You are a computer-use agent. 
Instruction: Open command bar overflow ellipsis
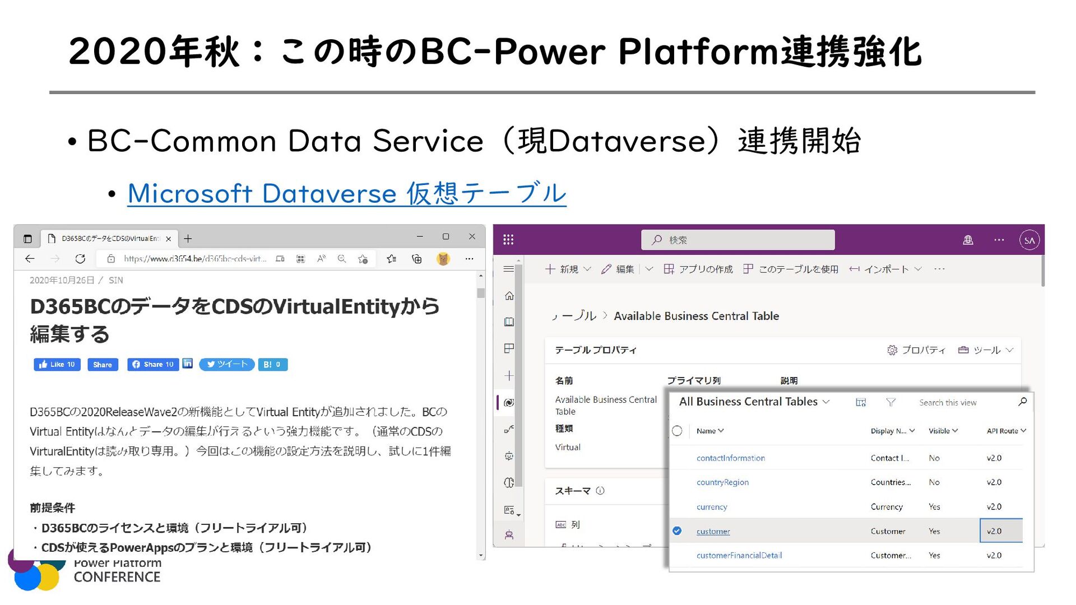click(x=940, y=269)
